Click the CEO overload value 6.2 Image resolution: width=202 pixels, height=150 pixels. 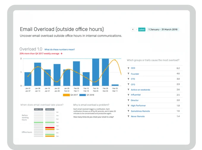coord(178,68)
